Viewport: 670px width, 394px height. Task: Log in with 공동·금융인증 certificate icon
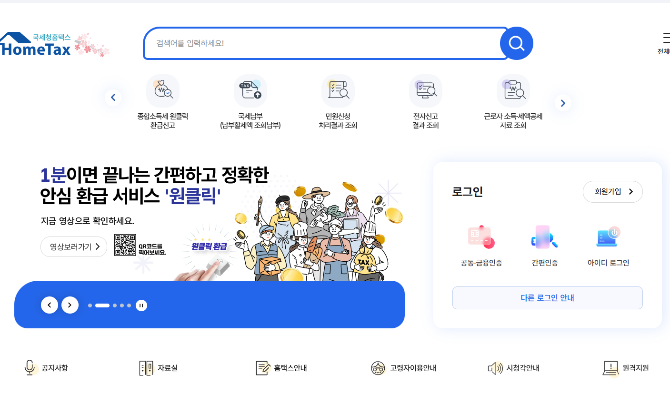pos(481,237)
